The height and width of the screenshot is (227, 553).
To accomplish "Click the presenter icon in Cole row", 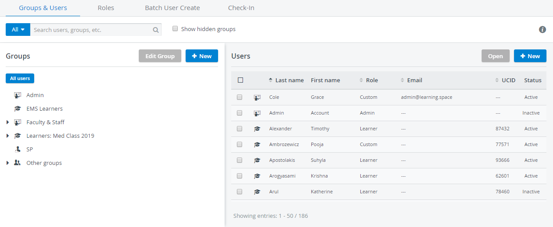I will [x=257, y=97].
